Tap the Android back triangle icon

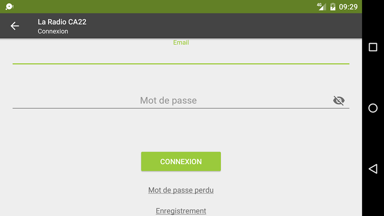pos(373,169)
